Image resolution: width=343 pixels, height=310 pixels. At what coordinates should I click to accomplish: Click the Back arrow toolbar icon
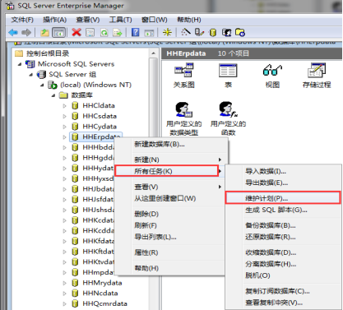(13, 33)
